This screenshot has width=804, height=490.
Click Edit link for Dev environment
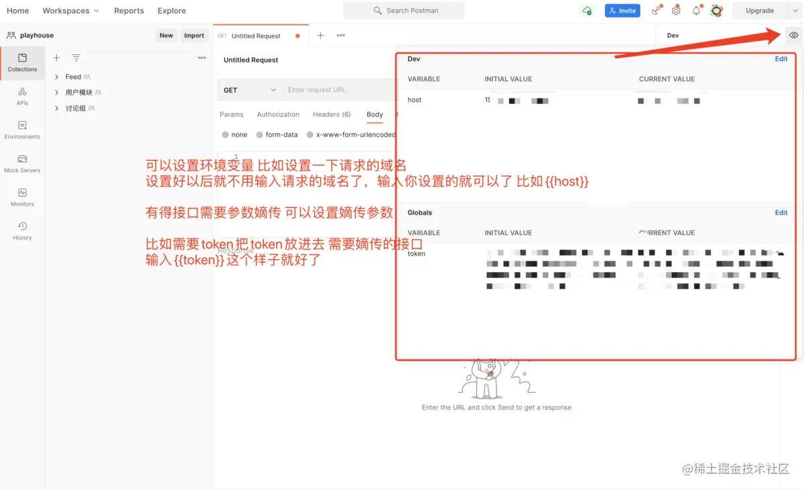(781, 59)
